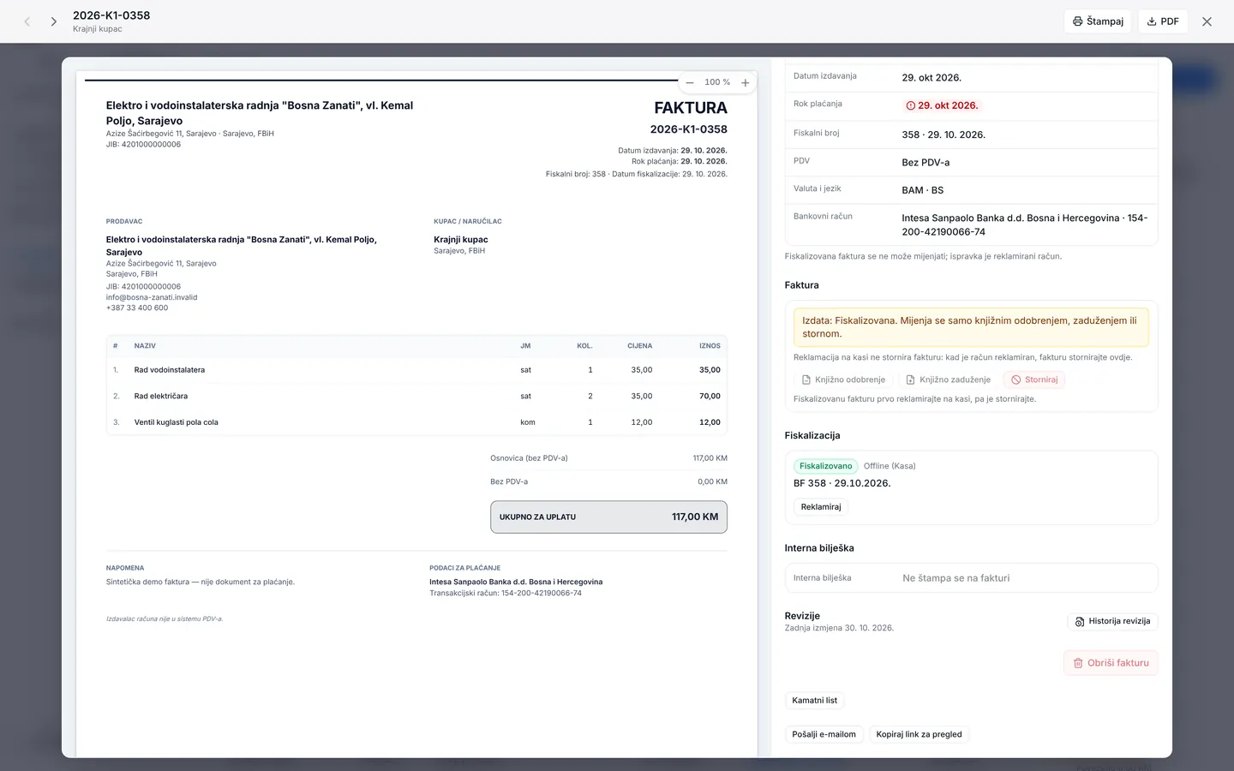1234x771 pixels.
Task: Copy the preview link (Kopiraj link za pregled)
Action: pos(919,734)
